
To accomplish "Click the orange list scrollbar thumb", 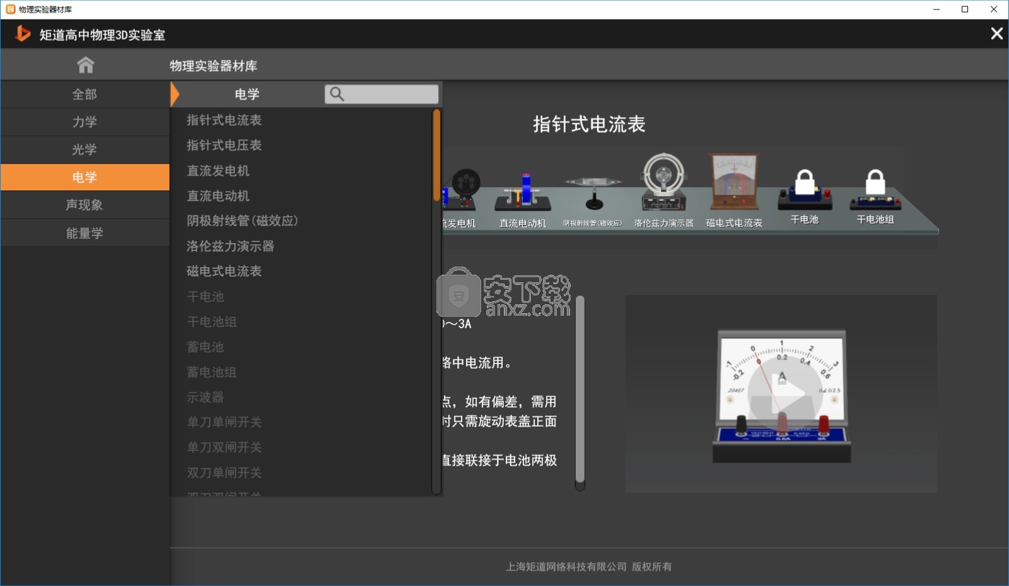I will 436,155.
